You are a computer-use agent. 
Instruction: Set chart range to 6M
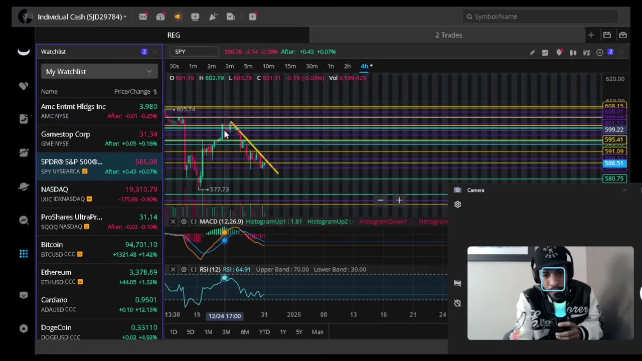(245, 332)
